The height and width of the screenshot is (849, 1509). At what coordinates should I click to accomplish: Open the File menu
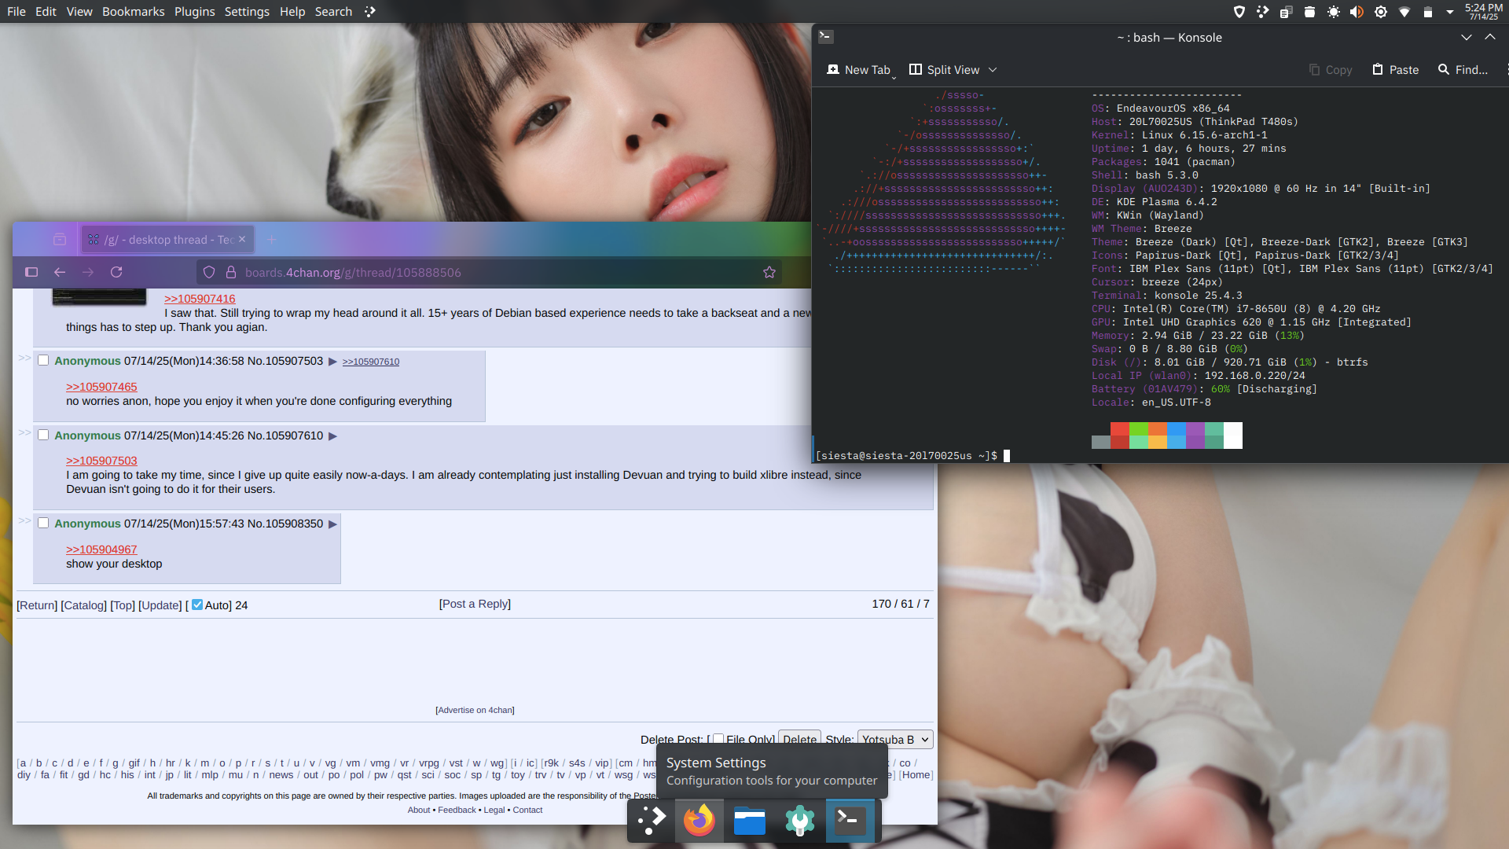17,12
